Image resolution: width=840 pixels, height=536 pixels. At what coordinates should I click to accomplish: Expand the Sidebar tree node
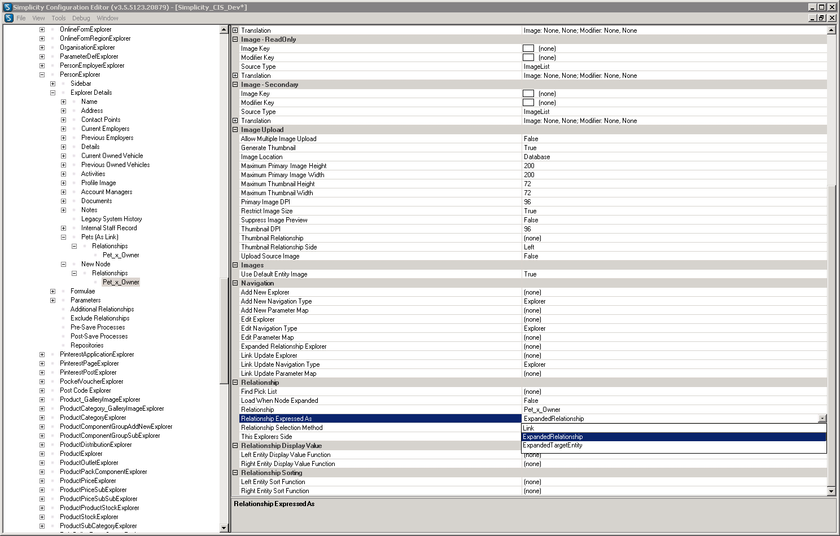53,84
